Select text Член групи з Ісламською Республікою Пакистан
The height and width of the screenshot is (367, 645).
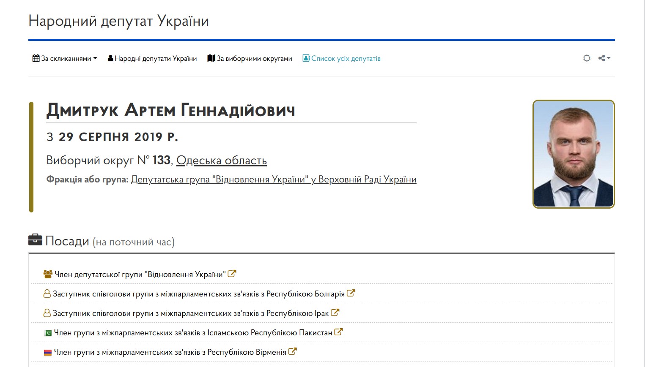click(x=193, y=333)
